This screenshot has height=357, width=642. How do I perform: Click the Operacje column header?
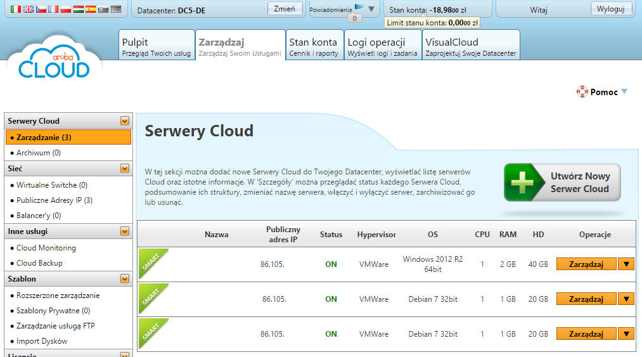pos(595,235)
